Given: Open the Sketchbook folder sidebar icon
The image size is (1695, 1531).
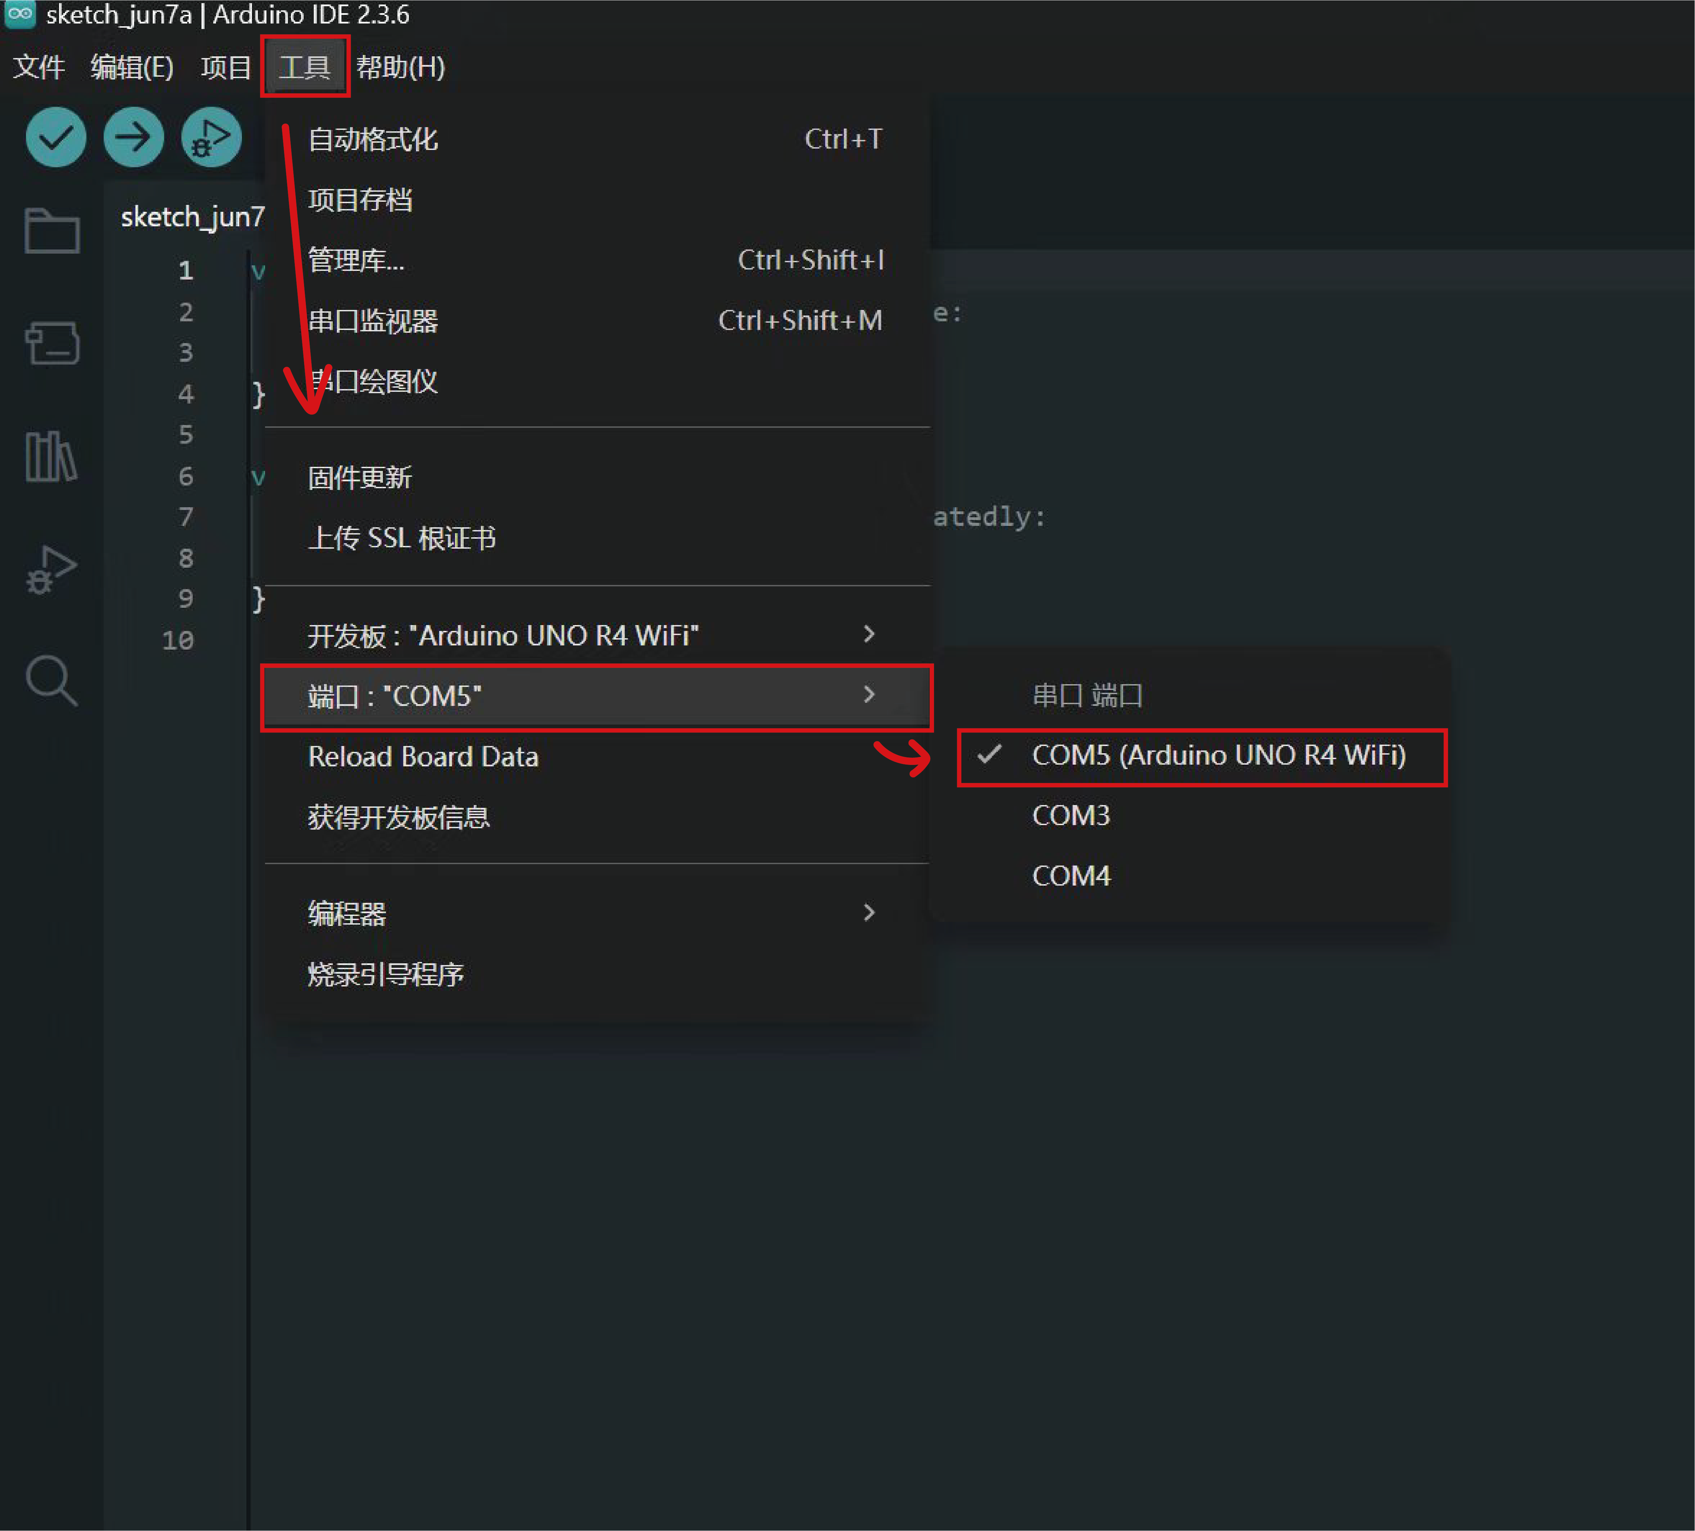Looking at the screenshot, I should point(52,230).
